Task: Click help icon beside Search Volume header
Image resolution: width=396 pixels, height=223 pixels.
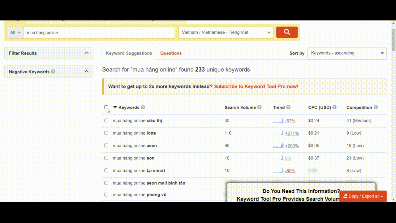Action: pyautogui.click(x=259, y=107)
